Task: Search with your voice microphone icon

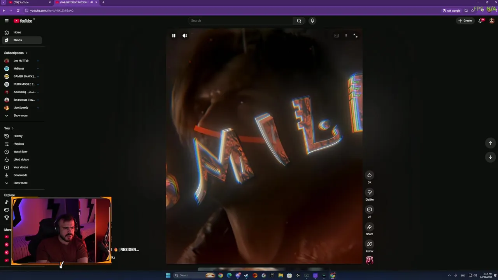Action: point(312,21)
